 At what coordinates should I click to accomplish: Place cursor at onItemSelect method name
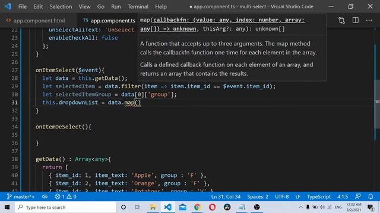[55, 70]
